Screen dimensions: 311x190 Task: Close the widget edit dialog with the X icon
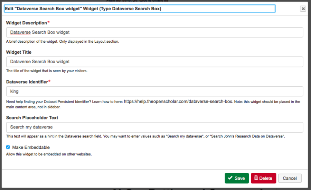(303, 9)
